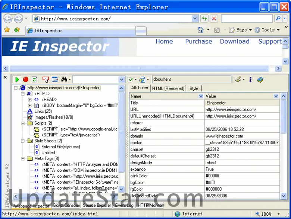Open the Page menu in command bar
Screen dimensions: 291x219
click(x=241, y=30)
